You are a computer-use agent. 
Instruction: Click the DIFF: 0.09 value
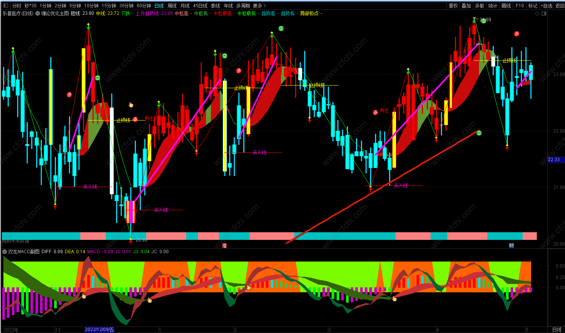coord(52,252)
